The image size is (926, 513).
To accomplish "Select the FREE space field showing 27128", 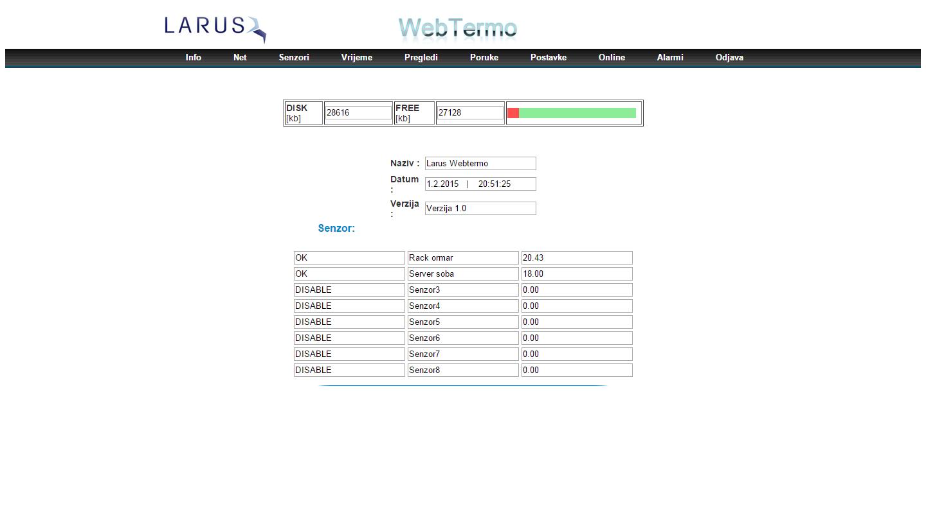I will coord(469,113).
